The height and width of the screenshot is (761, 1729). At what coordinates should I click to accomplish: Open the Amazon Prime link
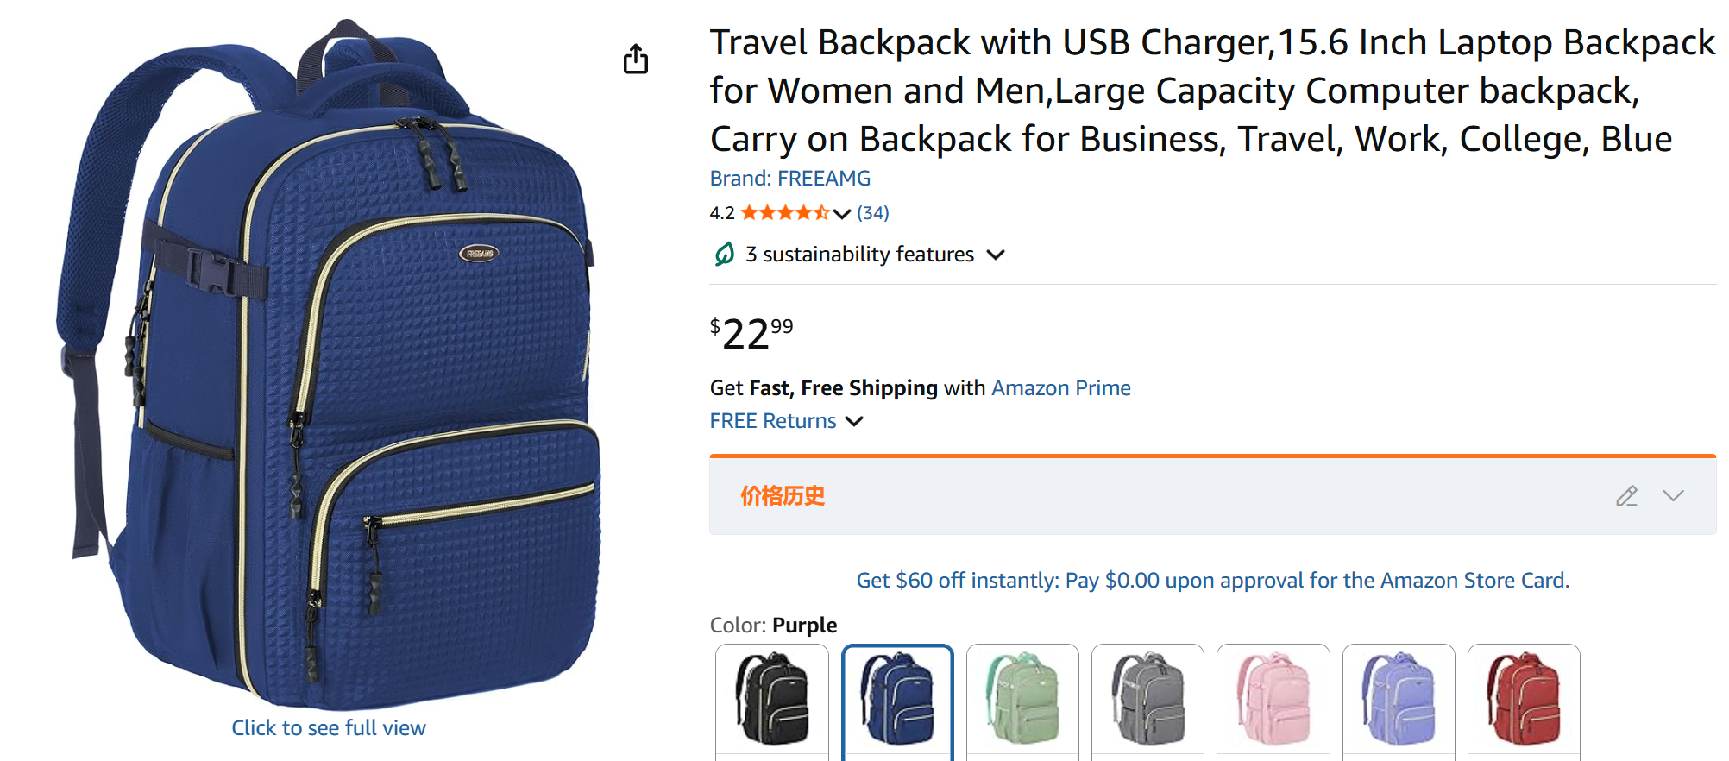click(1060, 388)
